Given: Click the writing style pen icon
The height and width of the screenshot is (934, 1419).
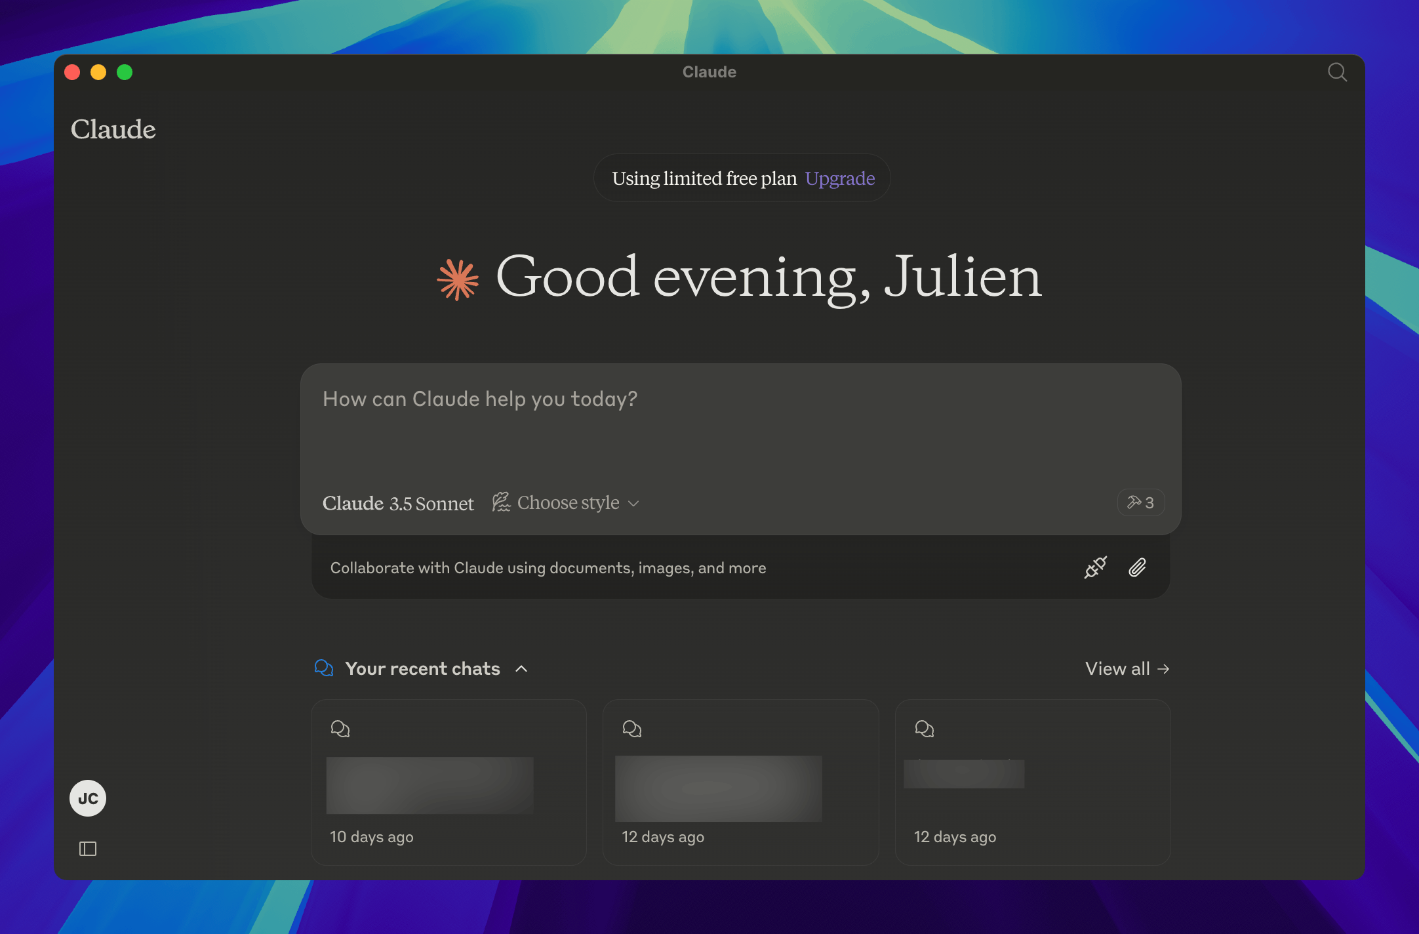Looking at the screenshot, I should [x=502, y=502].
